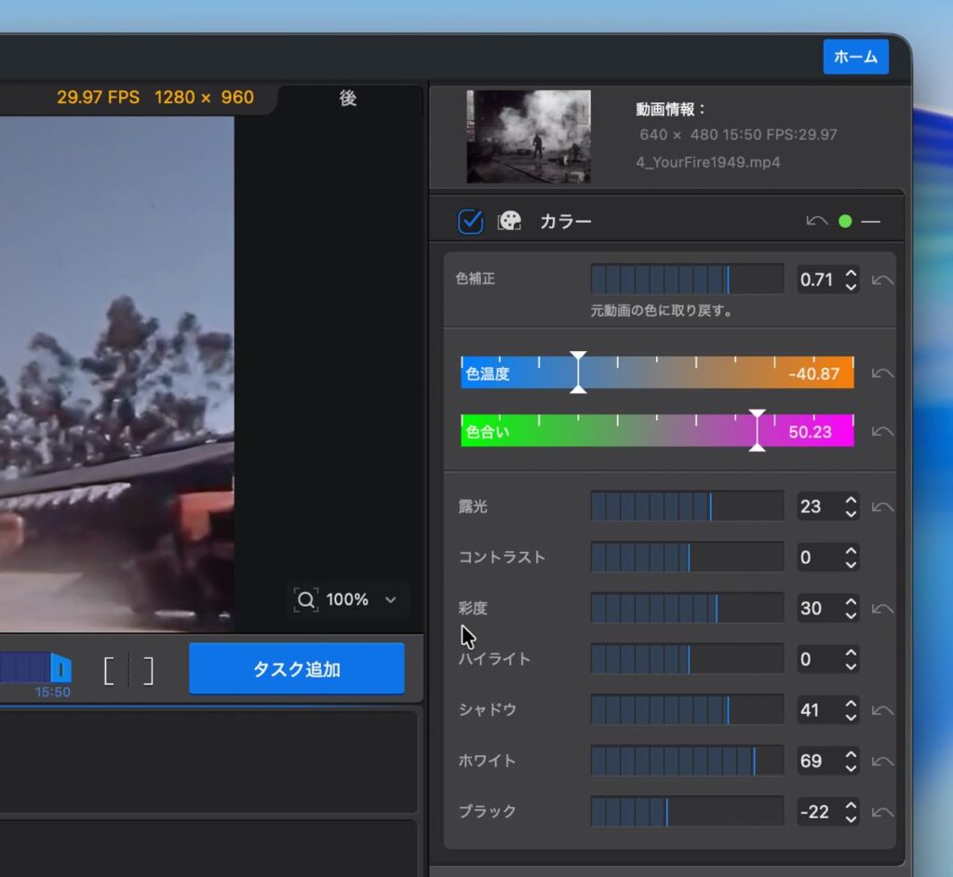Click the コントラスト stepper arrows
This screenshot has width=953, height=877.
[851, 557]
